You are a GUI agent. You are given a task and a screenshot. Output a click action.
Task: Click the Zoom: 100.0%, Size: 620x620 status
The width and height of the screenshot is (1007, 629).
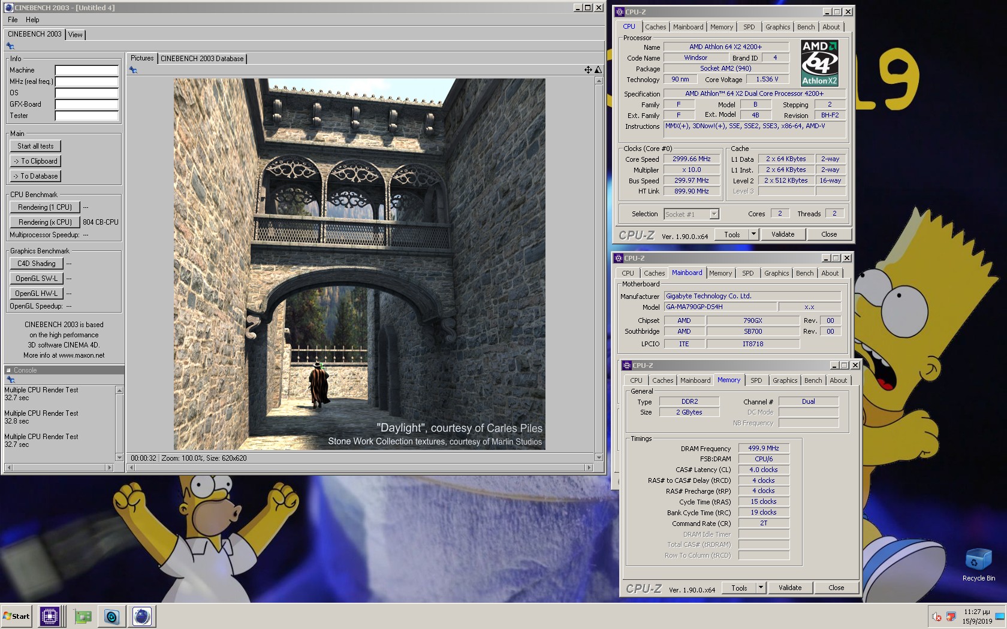tap(204, 458)
